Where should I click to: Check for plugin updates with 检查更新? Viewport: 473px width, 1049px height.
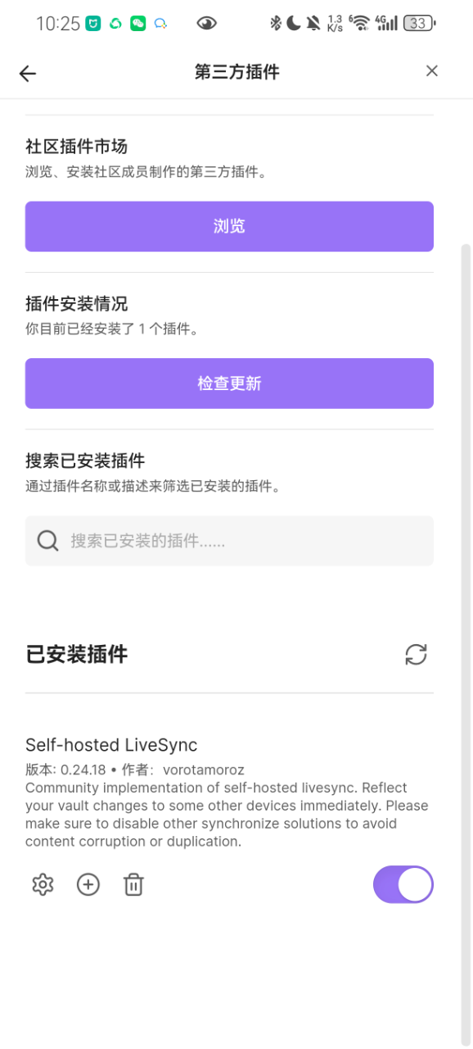229,384
